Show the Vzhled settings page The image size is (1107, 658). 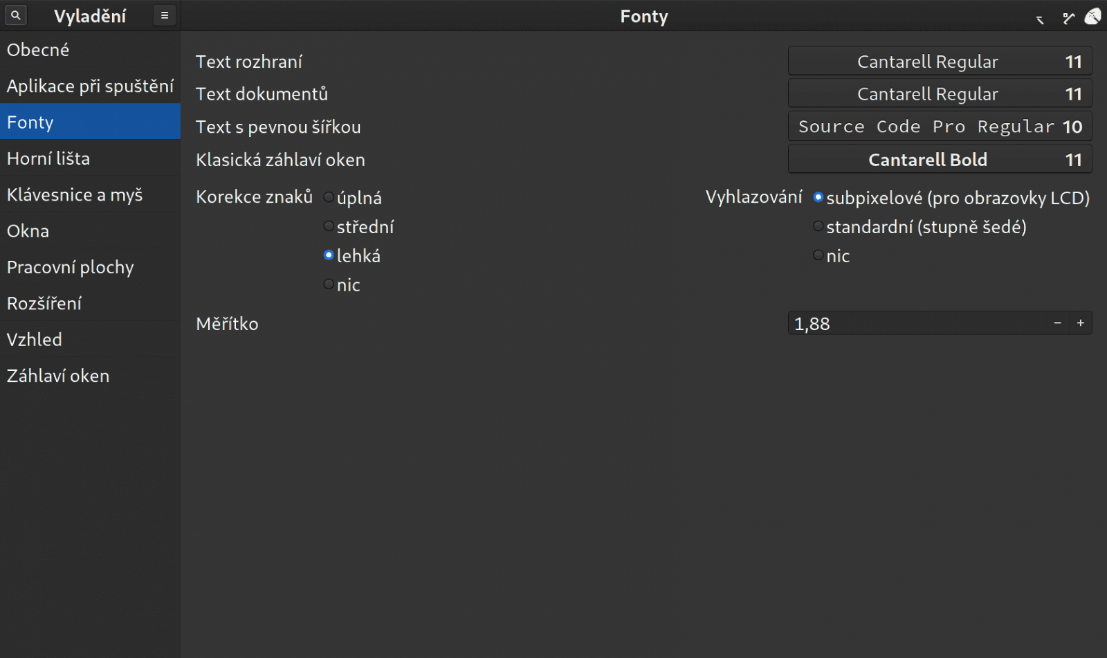(x=35, y=340)
